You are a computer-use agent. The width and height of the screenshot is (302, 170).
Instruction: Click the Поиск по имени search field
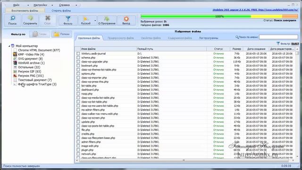(x=278, y=37)
